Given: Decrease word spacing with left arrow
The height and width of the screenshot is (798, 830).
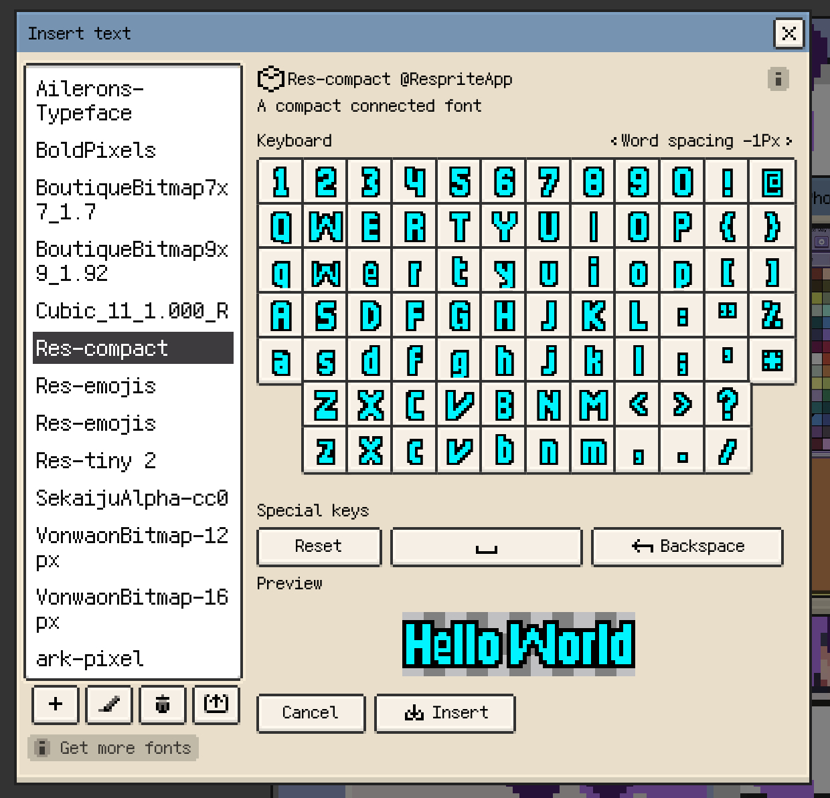Looking at the screenshot, I should coord(614,141).
